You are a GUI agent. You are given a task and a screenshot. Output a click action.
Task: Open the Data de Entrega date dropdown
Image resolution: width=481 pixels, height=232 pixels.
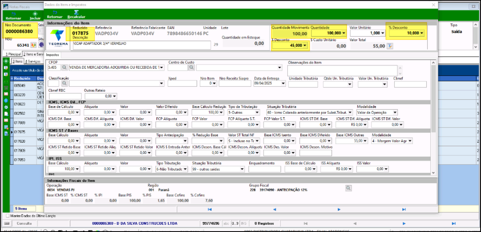coord(283,83)
